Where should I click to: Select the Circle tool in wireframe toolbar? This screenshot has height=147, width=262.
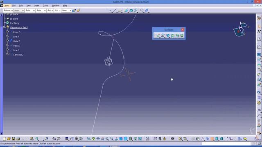[x=136, y=11]
